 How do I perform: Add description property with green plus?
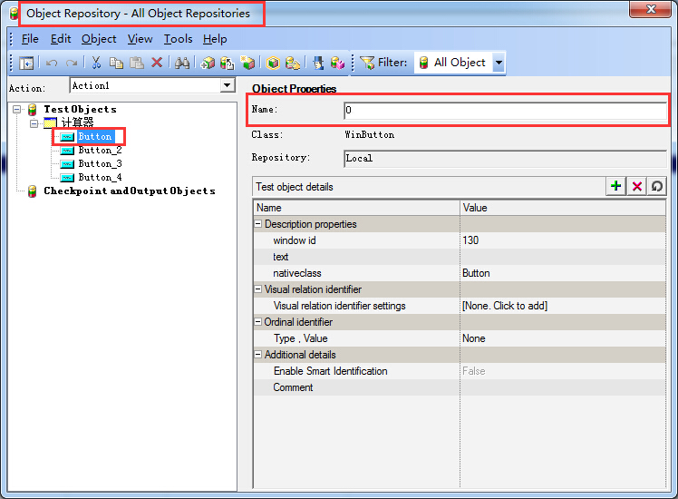click(615, 187)
